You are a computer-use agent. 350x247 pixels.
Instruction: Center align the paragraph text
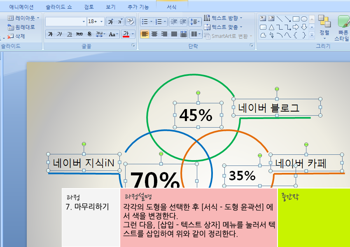(154, 34)
